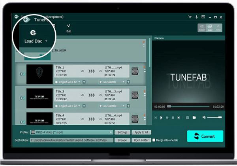Screen dimensions: 237x166
Task: Select AMD hardware acceleration
Action: click(218, 28)
